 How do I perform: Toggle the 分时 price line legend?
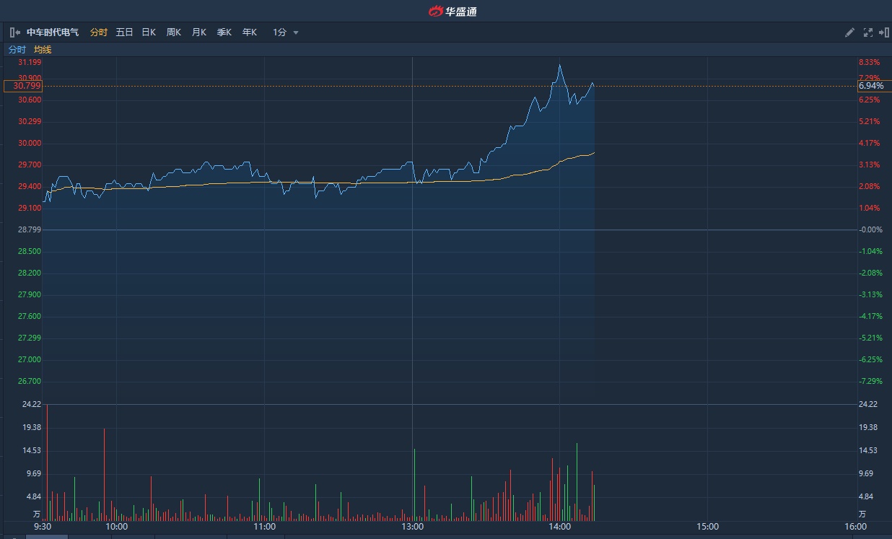[17, 50]
